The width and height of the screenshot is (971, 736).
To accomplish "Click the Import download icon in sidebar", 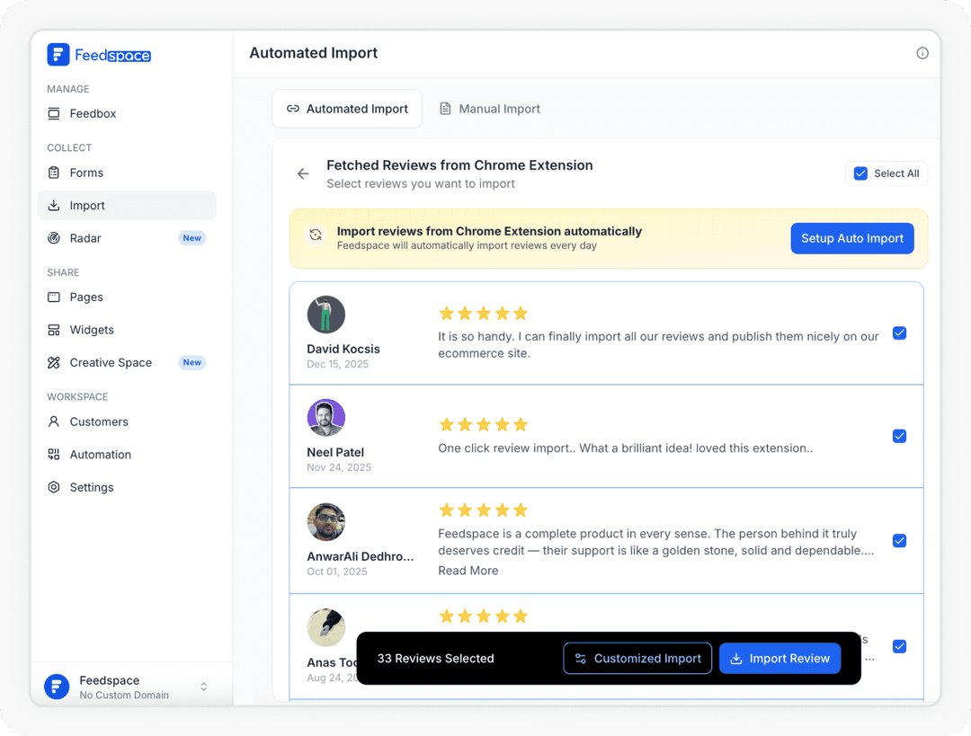I will [x=54, y=206].
